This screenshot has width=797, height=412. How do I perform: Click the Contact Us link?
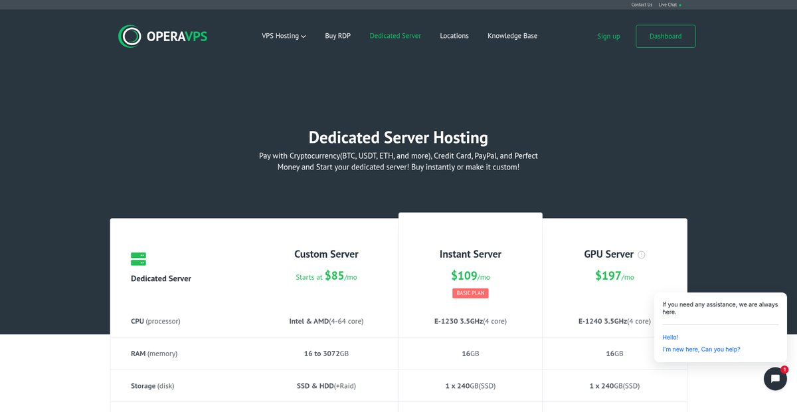click(642, 5)
